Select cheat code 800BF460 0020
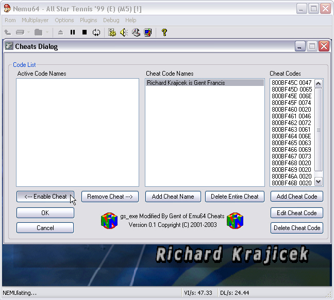The image size is (334, 300). (x=292, y=110)
